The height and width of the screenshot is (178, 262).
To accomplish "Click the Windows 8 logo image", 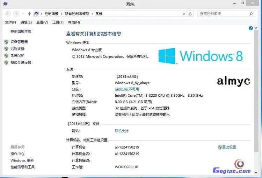I will pos(201,56).
